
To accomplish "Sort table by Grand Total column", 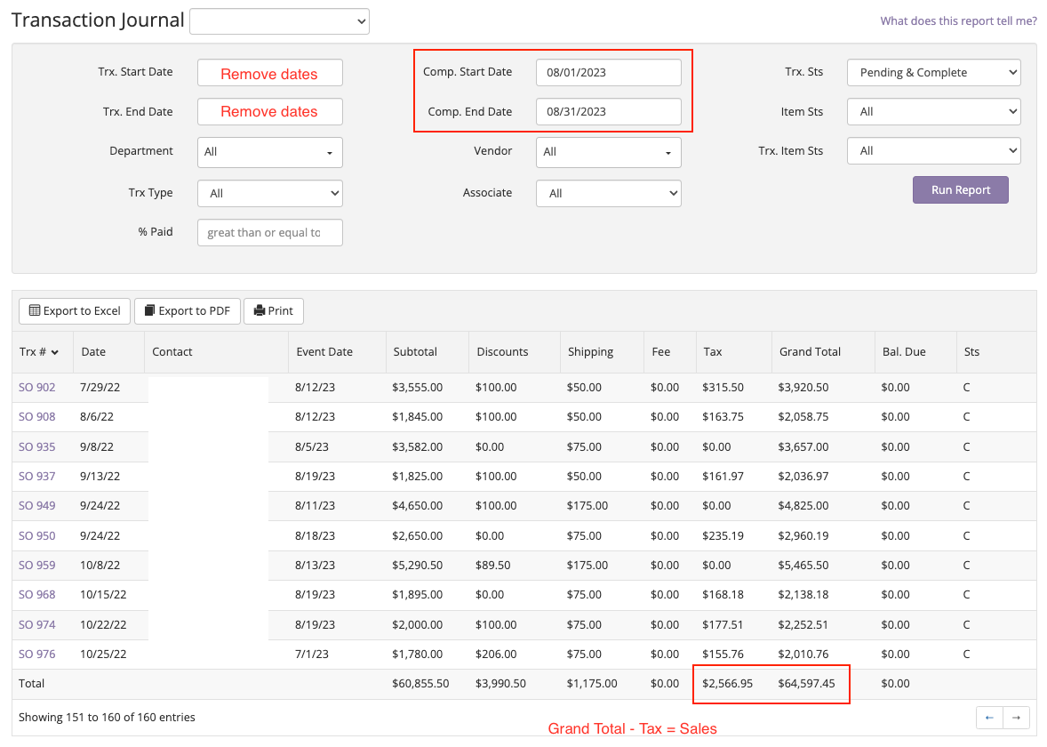I will [810, 352].
